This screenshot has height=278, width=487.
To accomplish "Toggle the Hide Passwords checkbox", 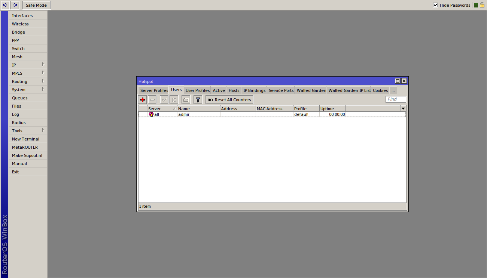I will pos(435,5).
